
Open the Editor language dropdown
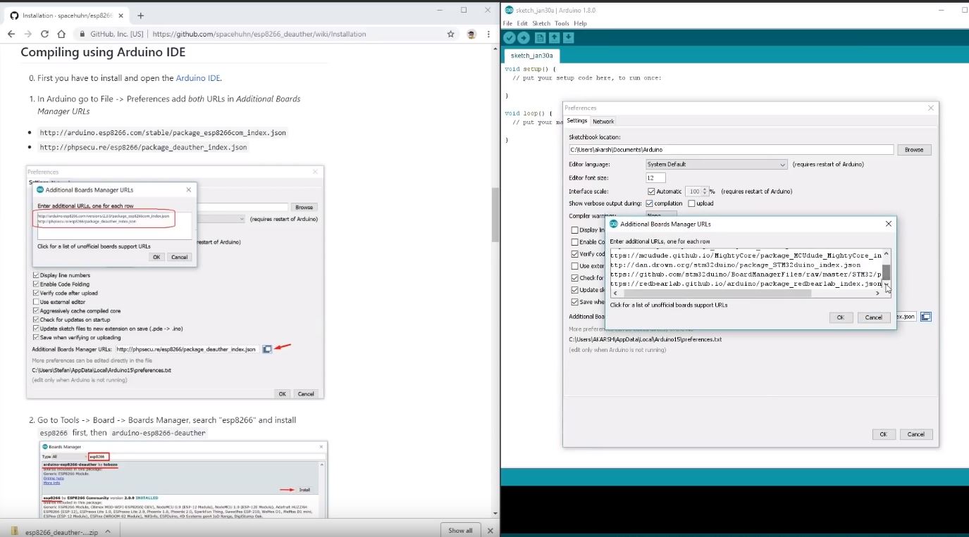[x=716, y=165]
